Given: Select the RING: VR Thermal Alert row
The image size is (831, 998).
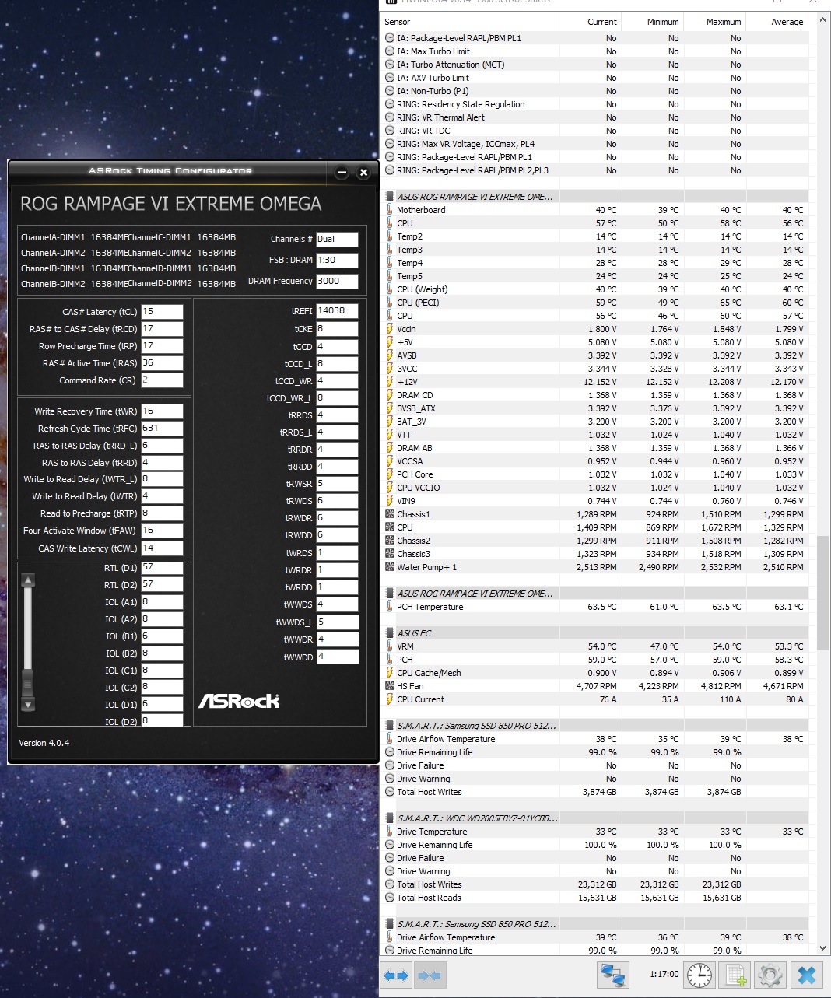Looking at the screenshot, I should (x=595, y=117).
